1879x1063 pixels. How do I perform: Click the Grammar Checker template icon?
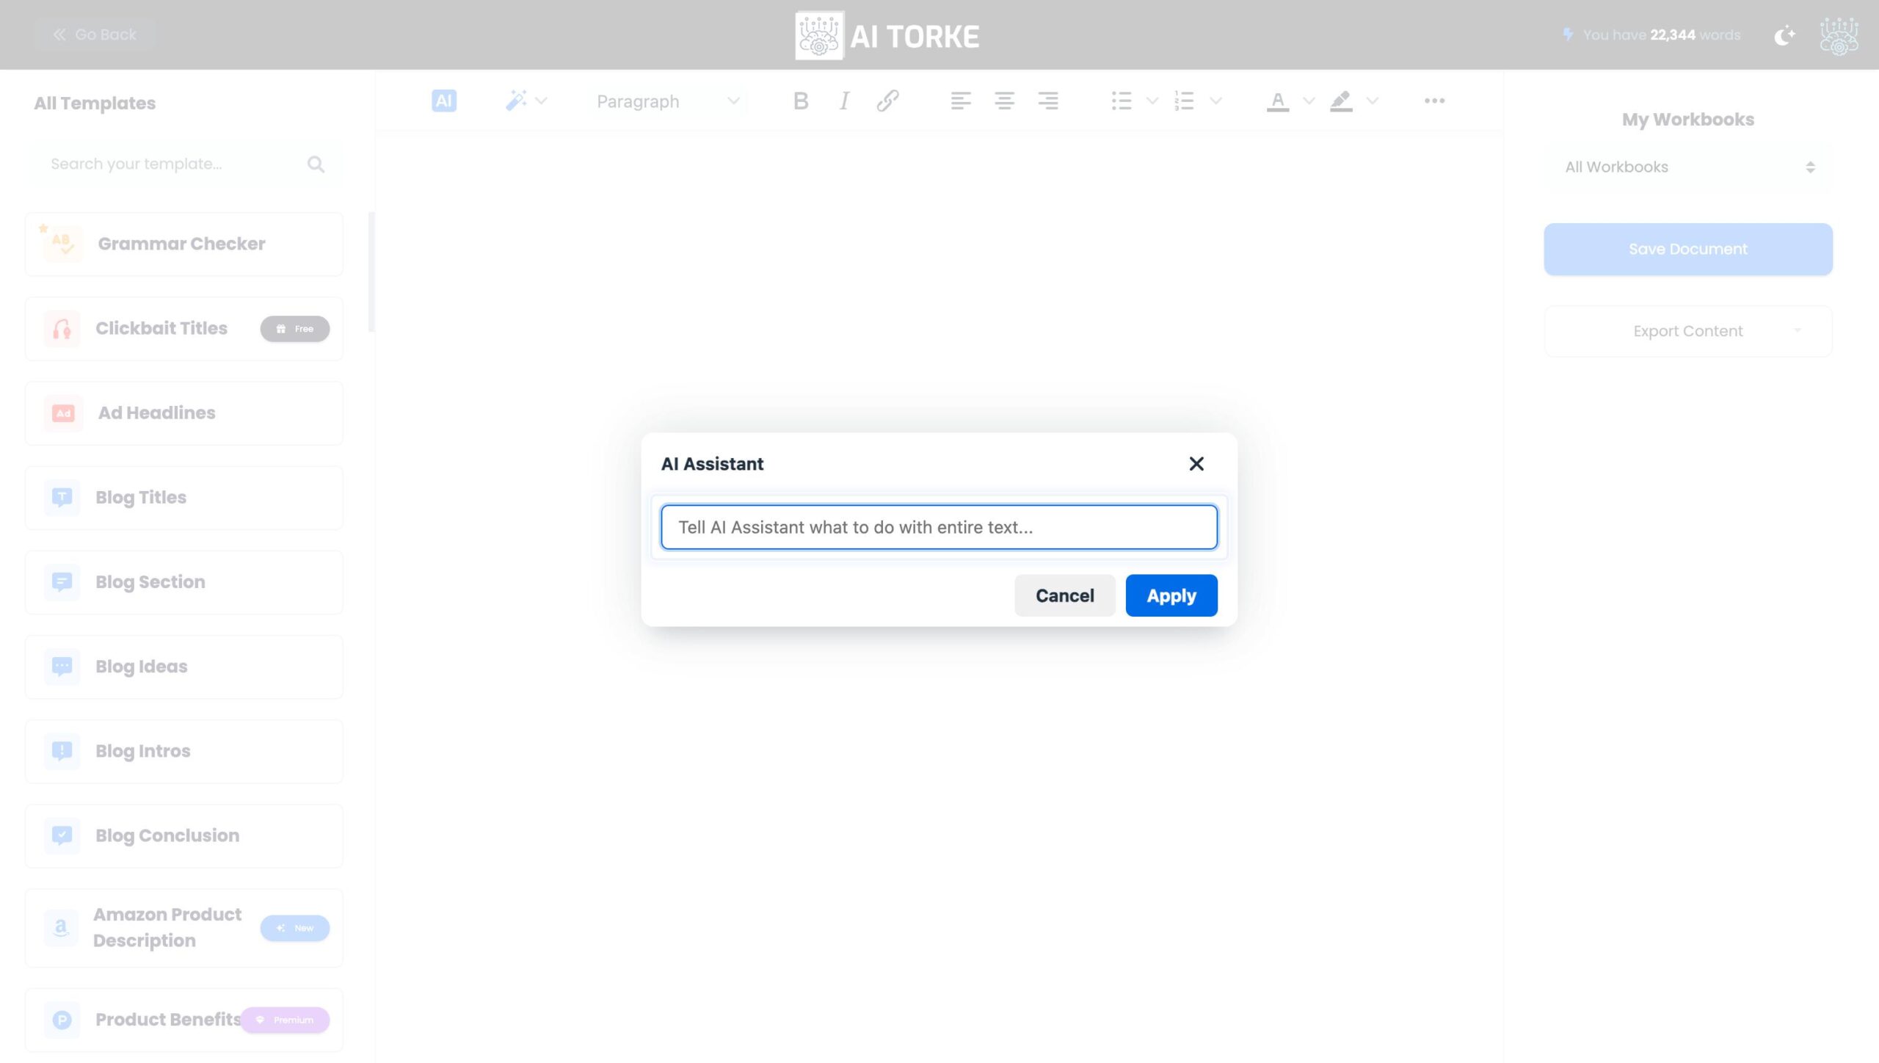coord(62,243)
